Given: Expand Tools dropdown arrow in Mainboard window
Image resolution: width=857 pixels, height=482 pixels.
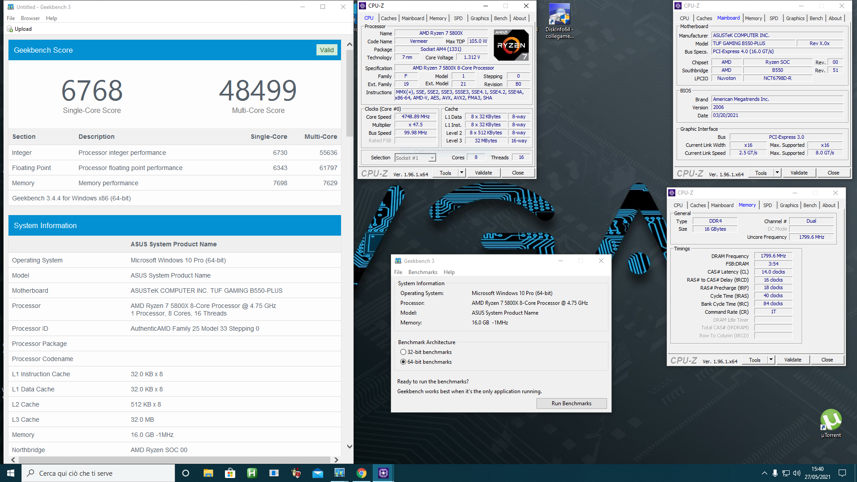Looking at the screenshot, I should (x=777, y=173).
